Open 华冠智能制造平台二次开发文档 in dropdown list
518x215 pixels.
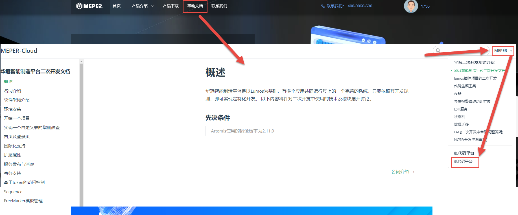(479, 71)
